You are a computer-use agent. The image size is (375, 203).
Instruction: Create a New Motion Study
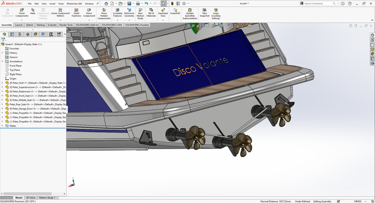[x=140, y=14]
